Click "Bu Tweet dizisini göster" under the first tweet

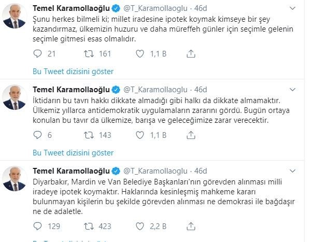[x=73, y=72]
